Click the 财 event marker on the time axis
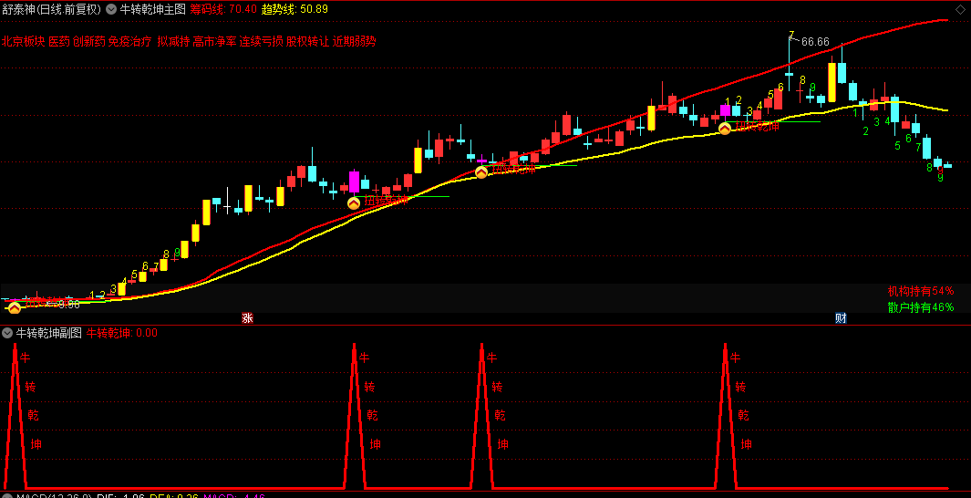 [841, 318]
